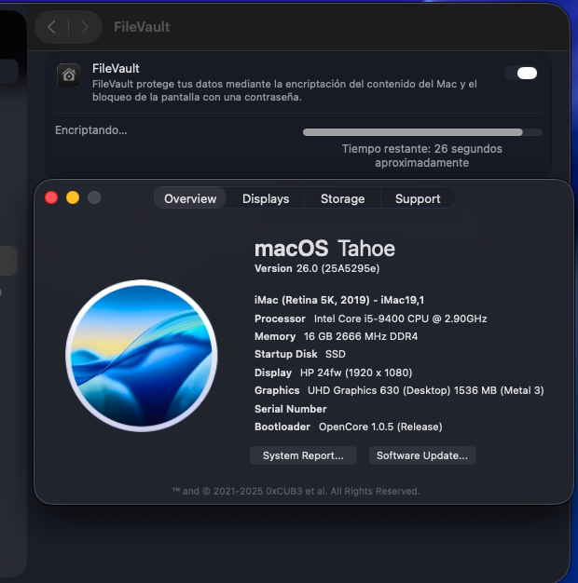578x583 pixels.
Task: Open the Support tab
Action: click(x=418, y=198)
